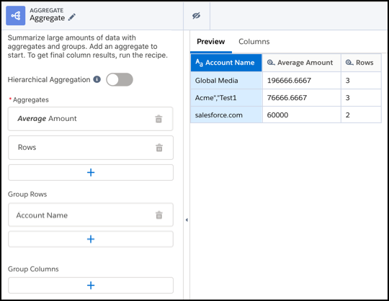Click the Aggregate node icon

[x=16, y=16]
